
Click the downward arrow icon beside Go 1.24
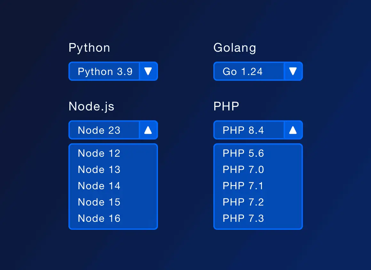click(x=293, y=71)
